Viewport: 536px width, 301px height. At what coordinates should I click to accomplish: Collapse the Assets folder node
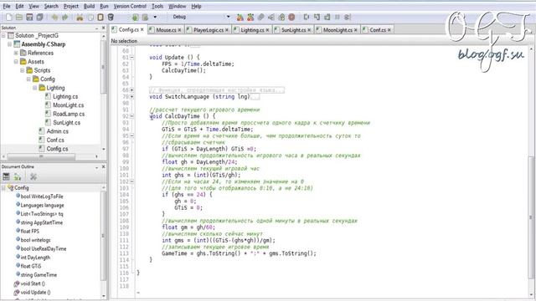click(16, 62)
